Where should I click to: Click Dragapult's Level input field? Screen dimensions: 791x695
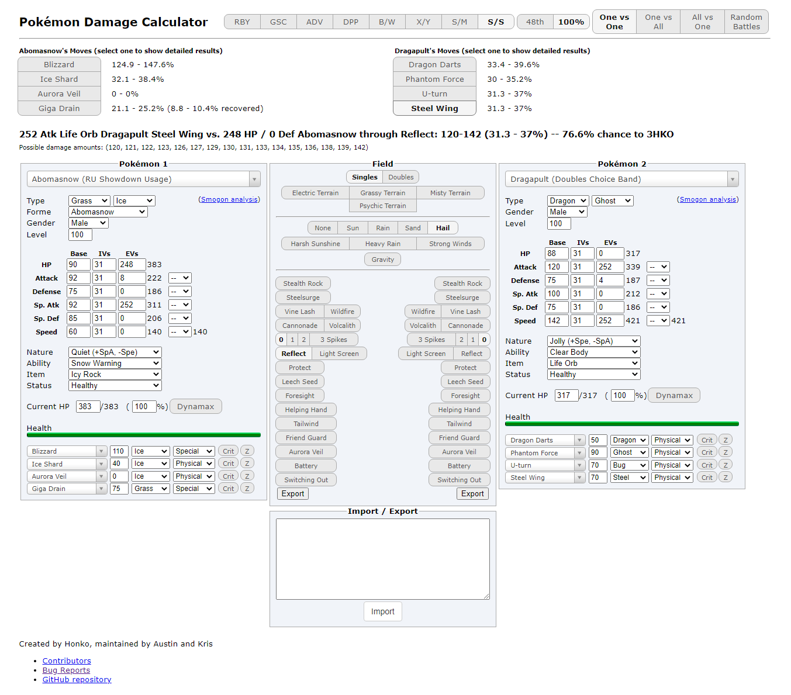coord(559,224)
